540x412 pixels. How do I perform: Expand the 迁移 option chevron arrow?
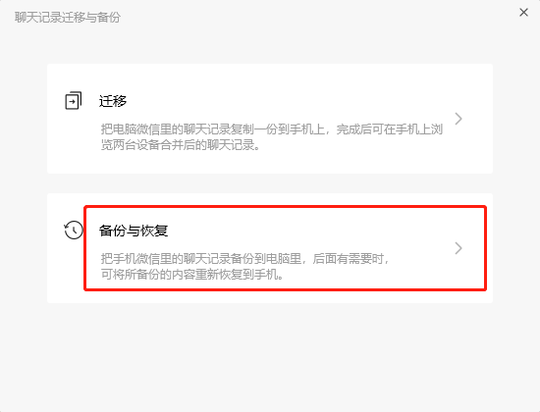tap(459, 119)
